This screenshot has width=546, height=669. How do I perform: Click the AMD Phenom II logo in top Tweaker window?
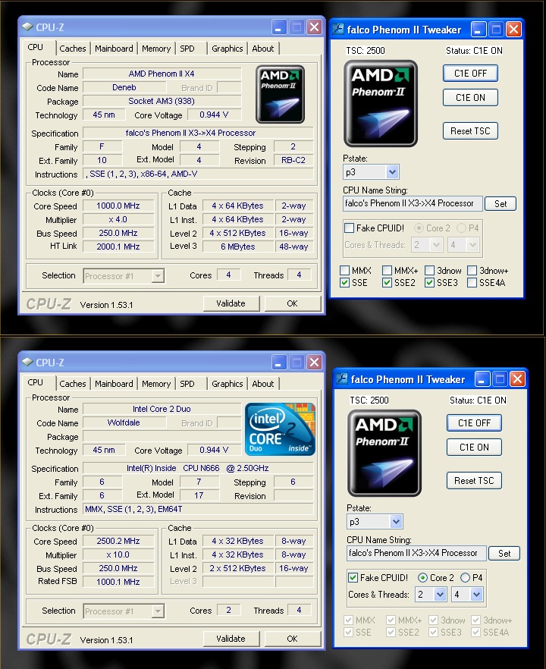[381, 104]
